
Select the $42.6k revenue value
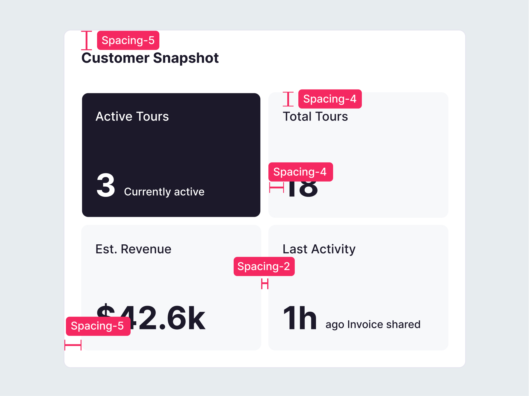[151, 318]
